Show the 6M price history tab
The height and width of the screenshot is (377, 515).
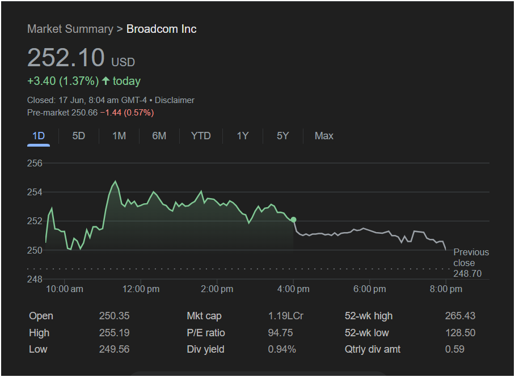pyautogui.click(x=159, y=136)
